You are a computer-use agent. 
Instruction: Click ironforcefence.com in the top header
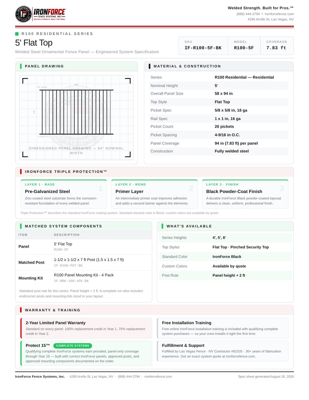tap(279, 14)
